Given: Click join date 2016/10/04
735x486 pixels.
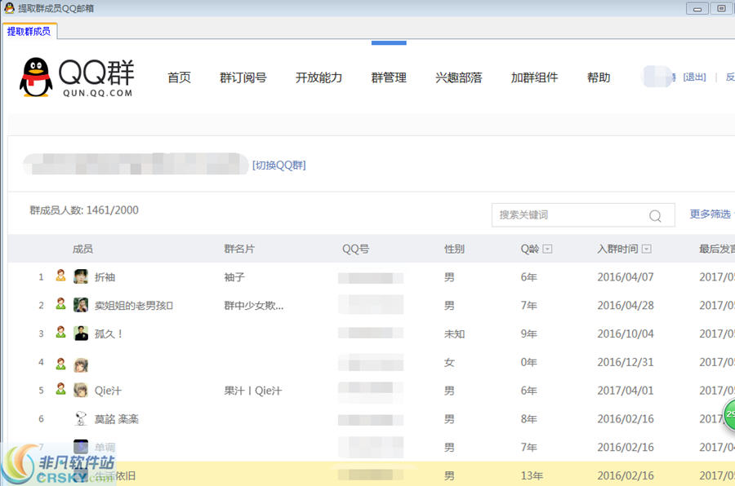Looking at the screenshot, I should click(626, 334).
